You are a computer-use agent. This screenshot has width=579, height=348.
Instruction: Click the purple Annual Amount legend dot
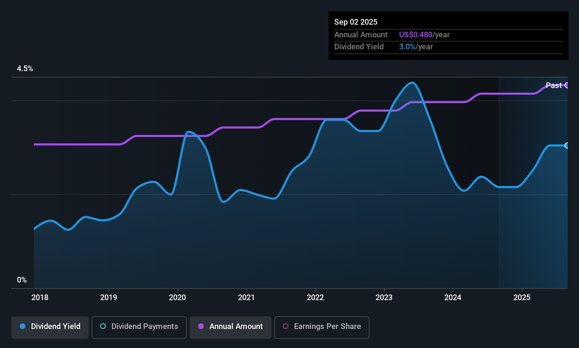click(x=201, y=326)
